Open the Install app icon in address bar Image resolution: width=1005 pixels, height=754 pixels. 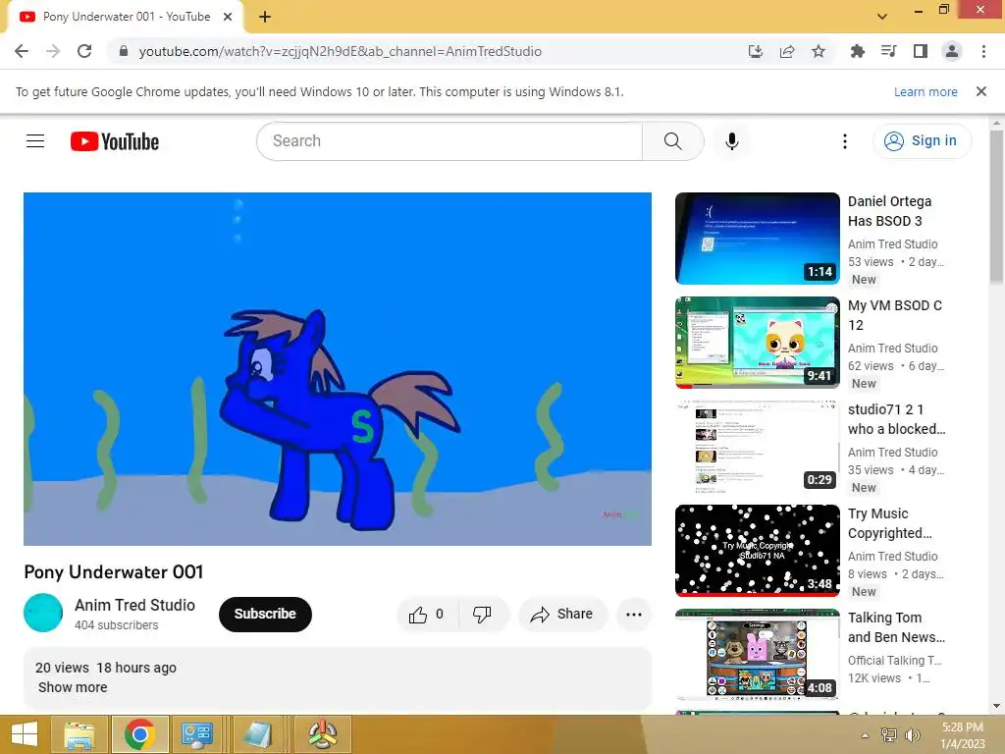(756, 51)
